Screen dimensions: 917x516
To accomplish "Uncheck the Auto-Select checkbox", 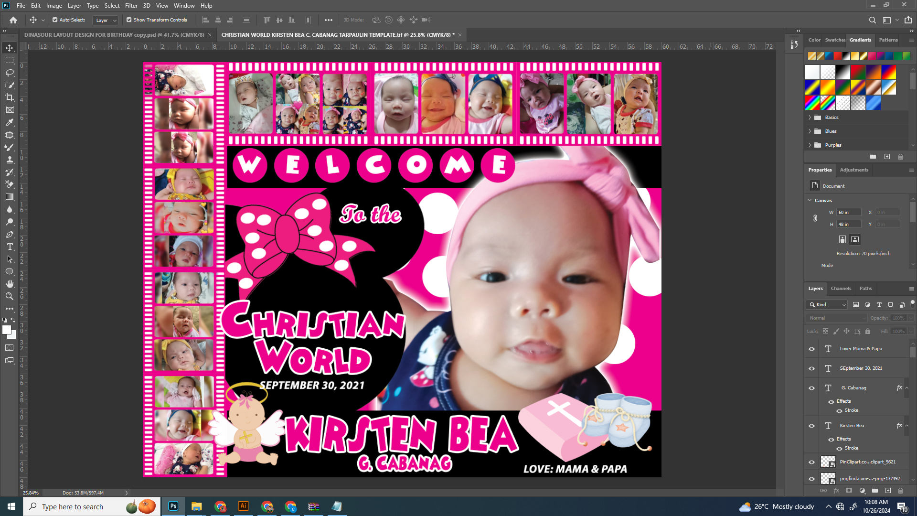I will click(55, 20).
